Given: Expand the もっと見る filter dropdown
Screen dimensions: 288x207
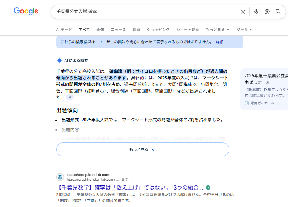Looking at the screenshot, I should (x=217, y=30).
